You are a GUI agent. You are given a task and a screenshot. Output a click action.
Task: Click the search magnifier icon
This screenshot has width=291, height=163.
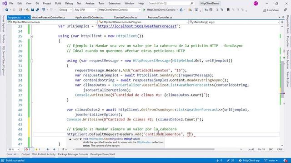coord(192,3)
